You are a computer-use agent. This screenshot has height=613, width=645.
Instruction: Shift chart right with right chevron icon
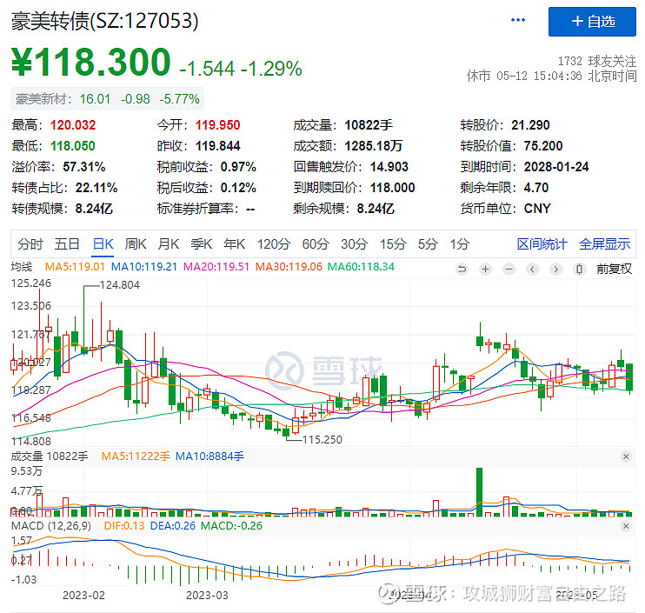pos(555,269)
